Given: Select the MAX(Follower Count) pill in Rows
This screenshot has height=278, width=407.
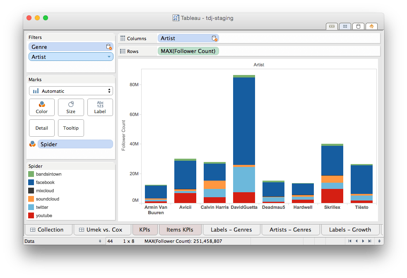Looking at the screenshot, I should pos(188,51).
